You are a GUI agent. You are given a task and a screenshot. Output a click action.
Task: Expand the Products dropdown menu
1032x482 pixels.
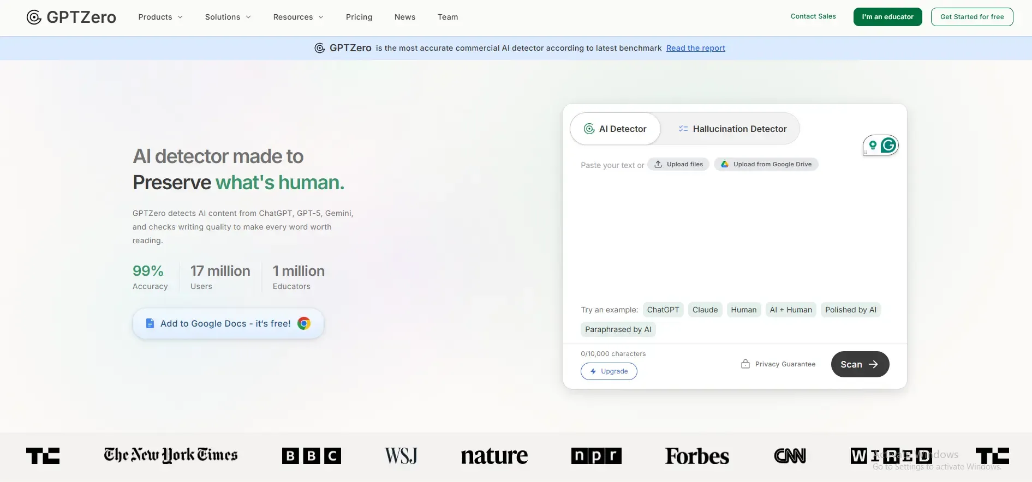(160, 17)
